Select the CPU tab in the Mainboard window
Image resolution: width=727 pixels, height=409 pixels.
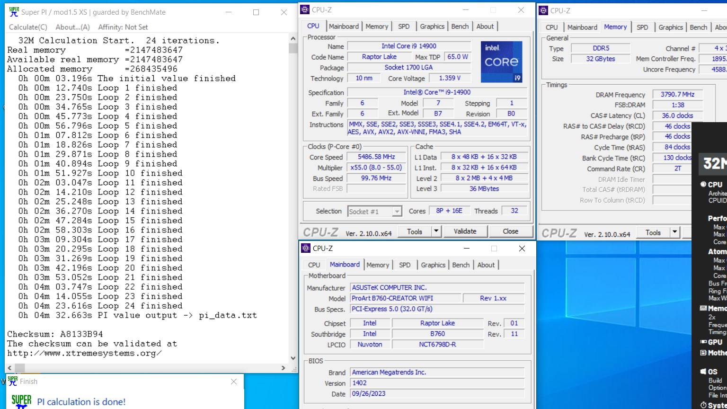(314, 265)
